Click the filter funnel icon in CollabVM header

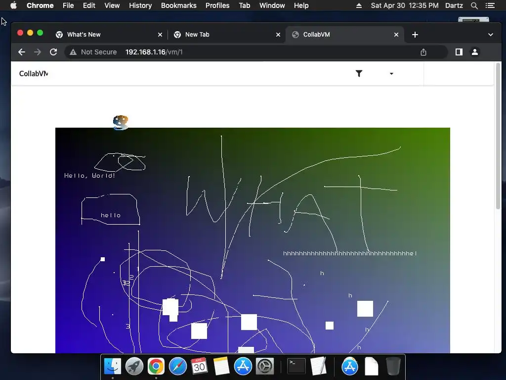click(x=359, y=74)
